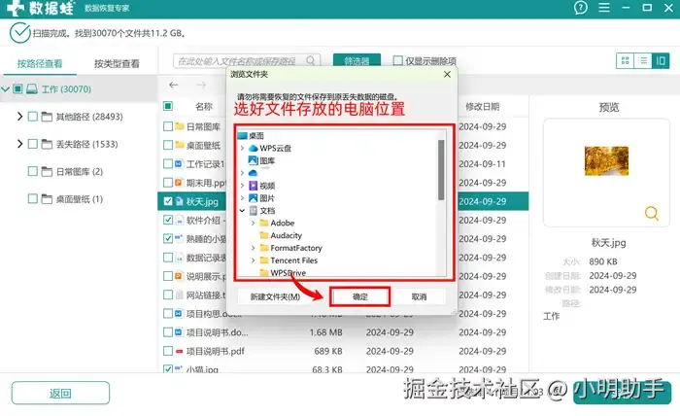Select 项目说明书.do... file row
Viewport: 680px width, 416px height.
(345, 332)
